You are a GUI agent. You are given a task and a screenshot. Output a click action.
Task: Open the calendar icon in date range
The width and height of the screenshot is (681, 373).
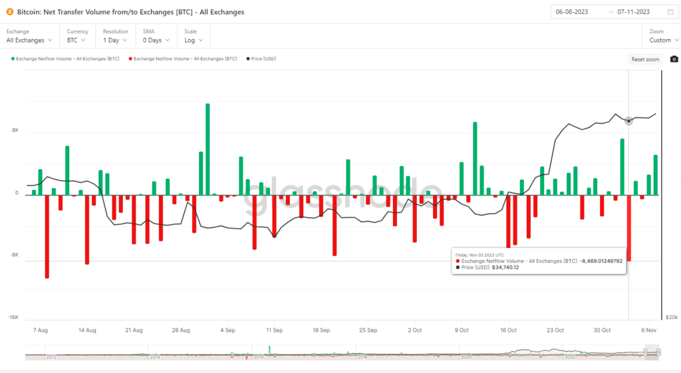(x=670, y=12)
